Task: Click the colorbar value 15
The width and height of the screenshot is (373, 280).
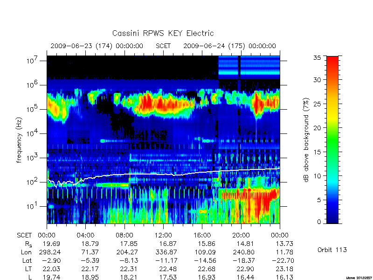Action: tap(318, 152)
